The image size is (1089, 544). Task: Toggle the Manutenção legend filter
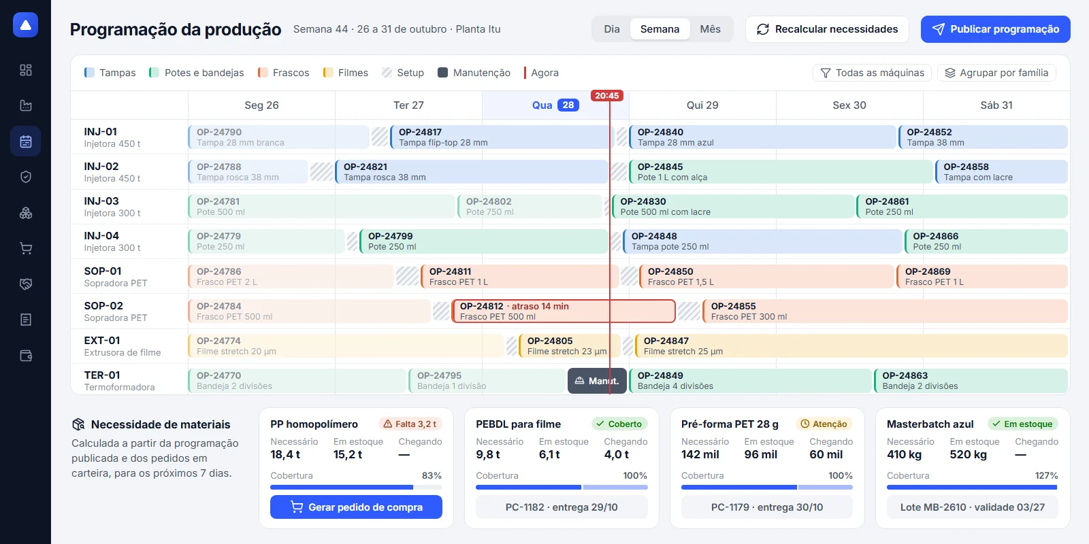click(474, 73)
